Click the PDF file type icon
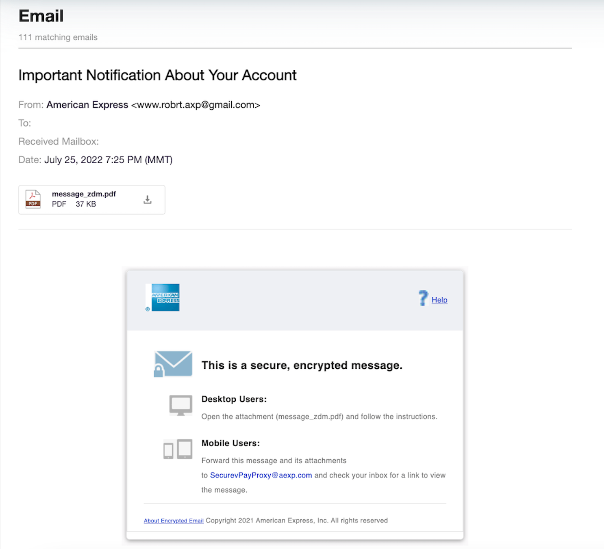The image size is (604, 549). point(33,199)
